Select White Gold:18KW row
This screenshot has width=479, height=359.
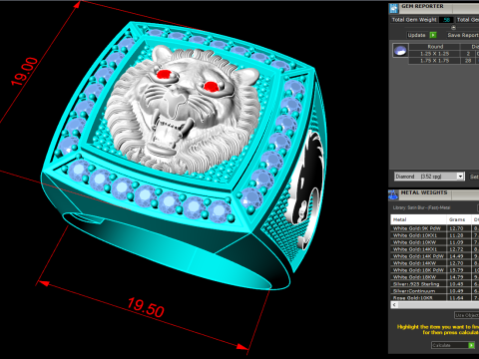[435, 277]
